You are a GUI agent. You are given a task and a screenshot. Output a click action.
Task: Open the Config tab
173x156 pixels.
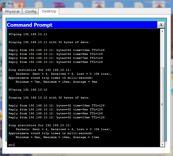31,11
